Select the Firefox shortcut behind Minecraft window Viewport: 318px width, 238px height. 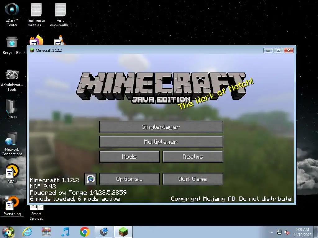36,40
